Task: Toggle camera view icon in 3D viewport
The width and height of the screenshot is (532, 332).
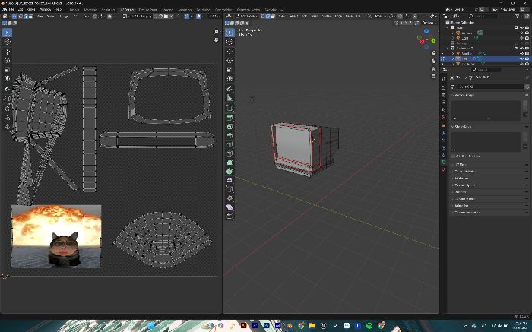Action: pos(433,69)
